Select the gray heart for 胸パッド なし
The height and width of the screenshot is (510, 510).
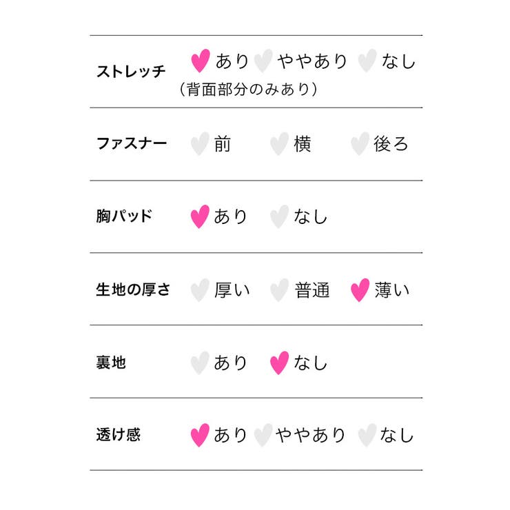[278, 216]
